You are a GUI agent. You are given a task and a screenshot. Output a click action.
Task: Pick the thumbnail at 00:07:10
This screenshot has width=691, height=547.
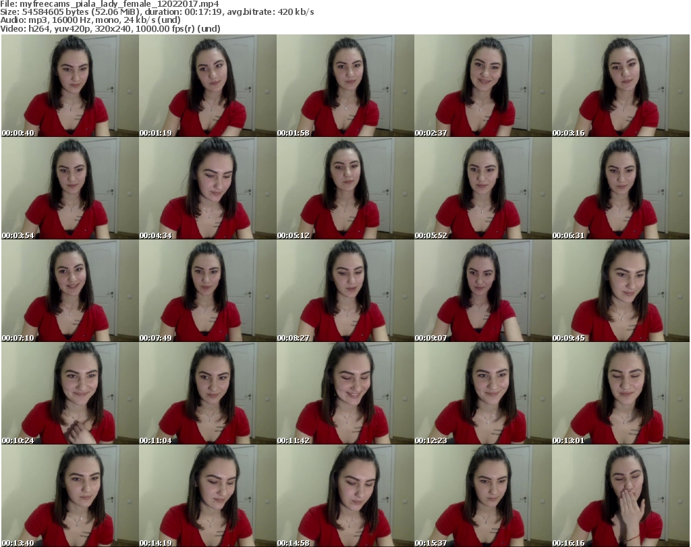tap(70, 291)
